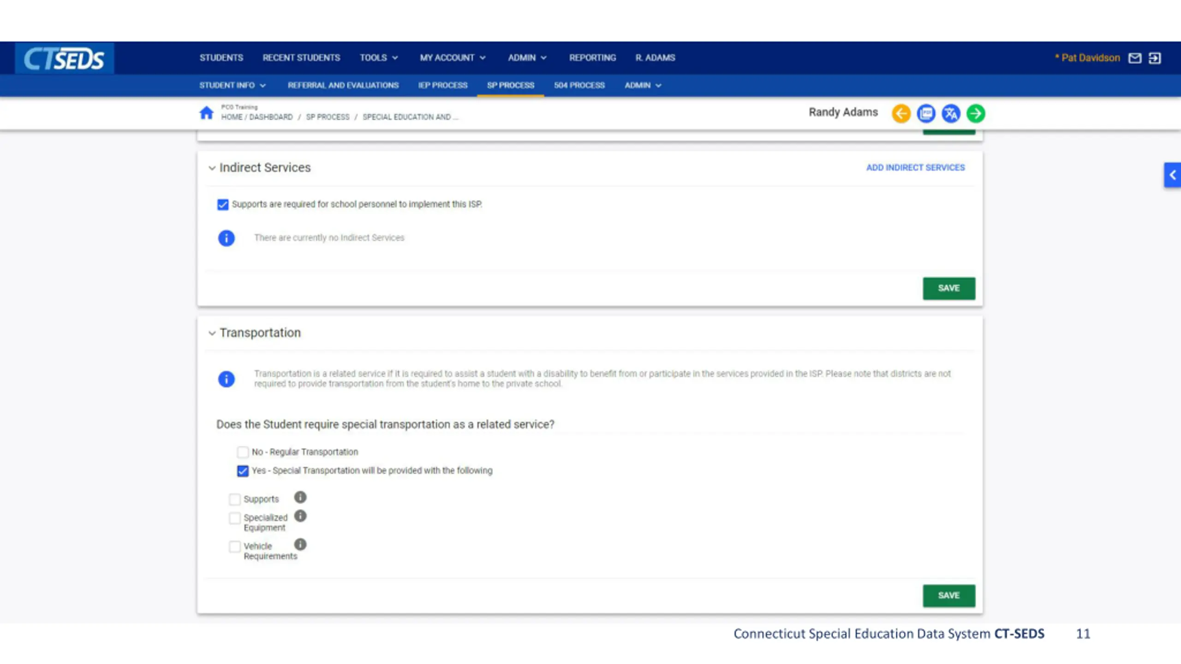1181x664 pixels.
Task: Uncheck Supports required for school personnel
Action: pyautogui.click(x=223, y=204)
